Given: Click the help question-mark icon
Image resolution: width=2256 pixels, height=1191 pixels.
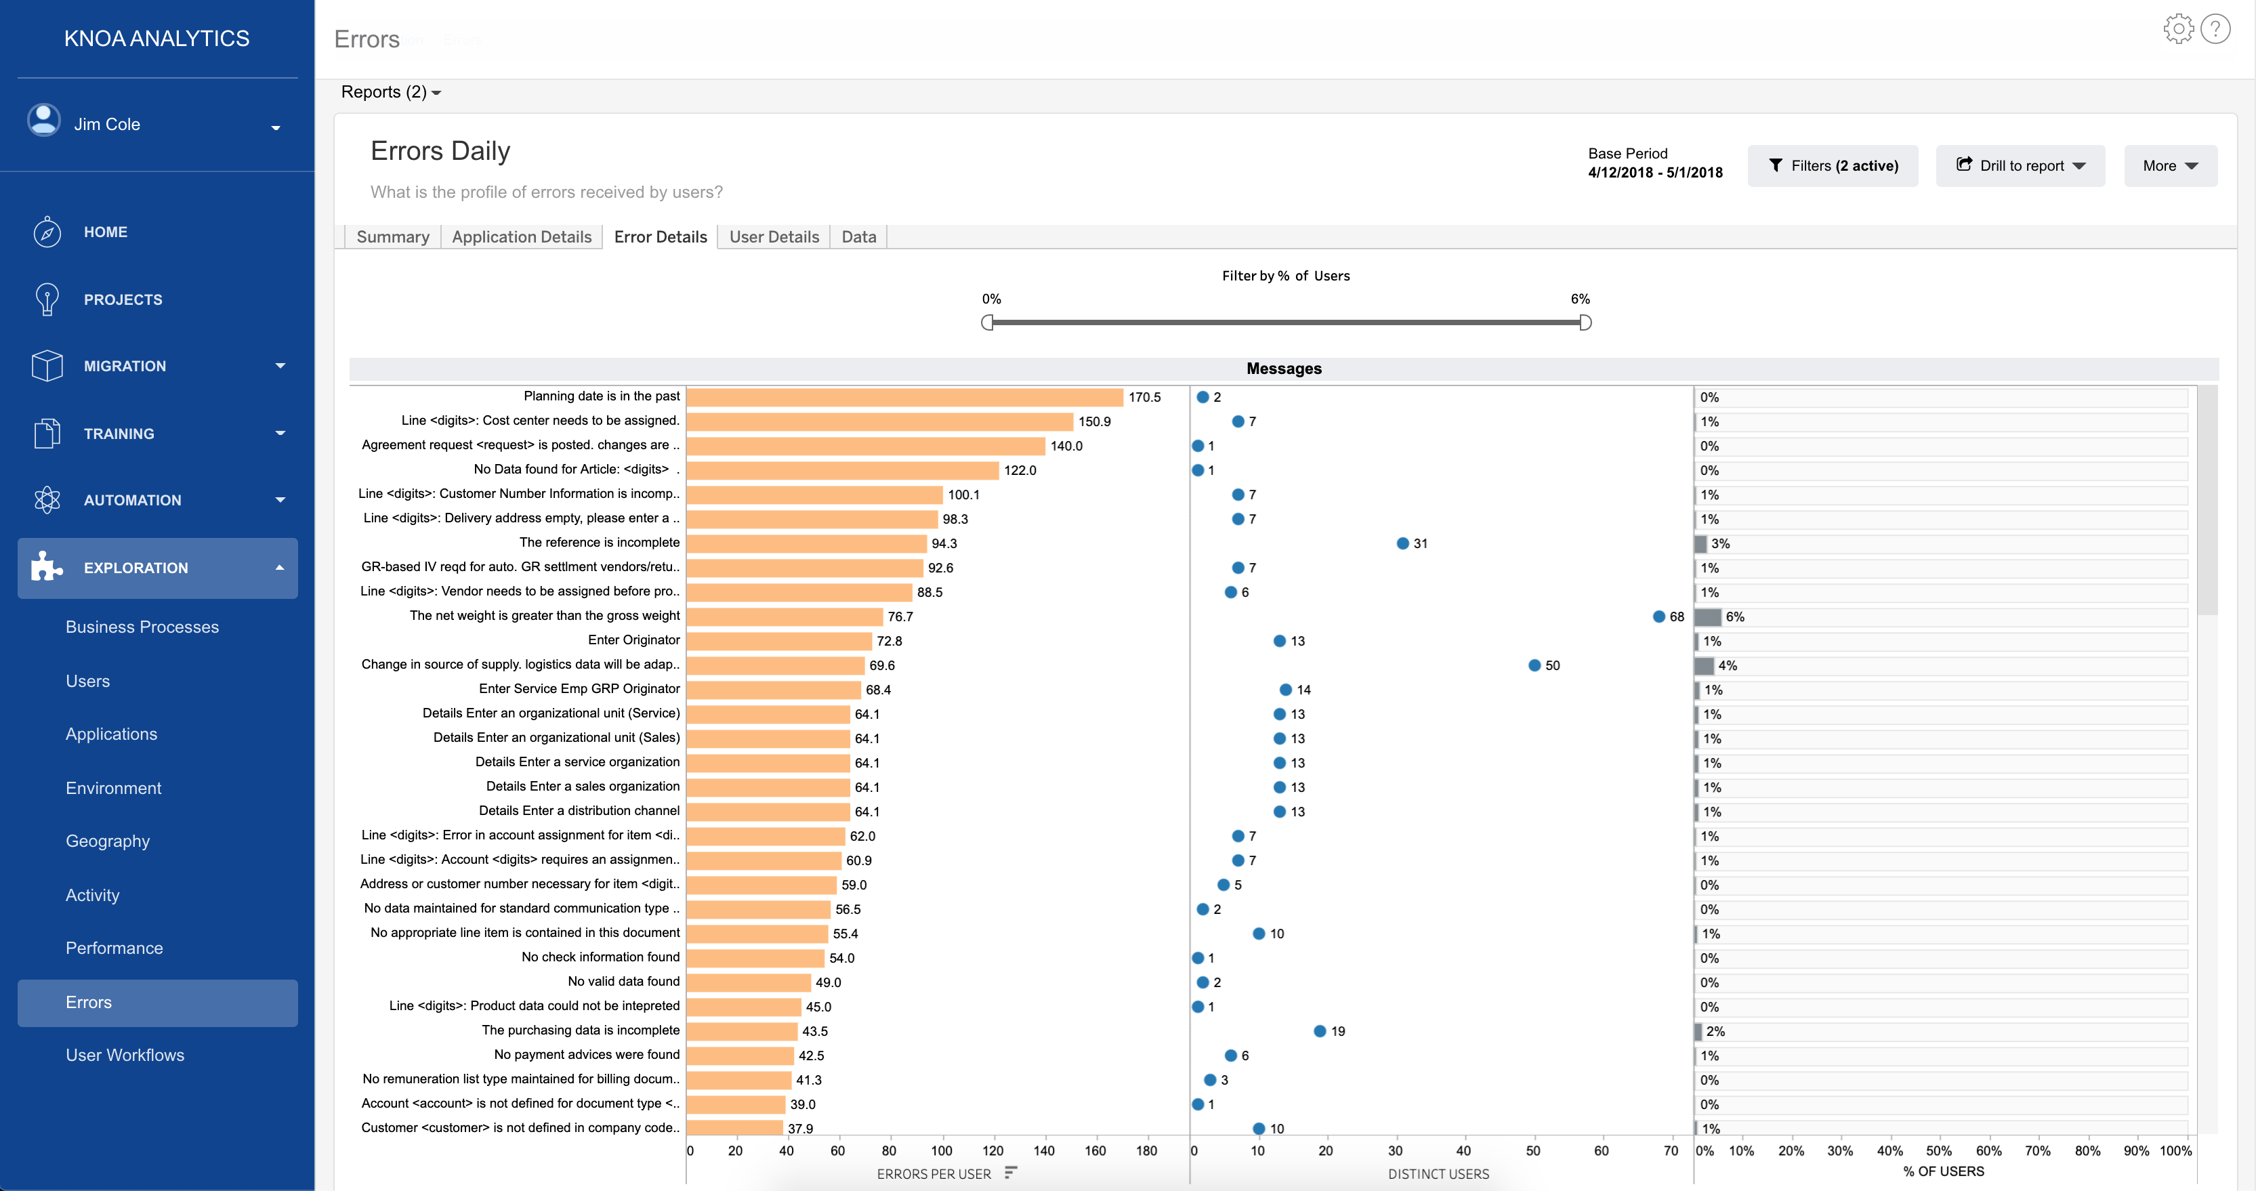Looking at the screenshot, I should [2217, 28].
